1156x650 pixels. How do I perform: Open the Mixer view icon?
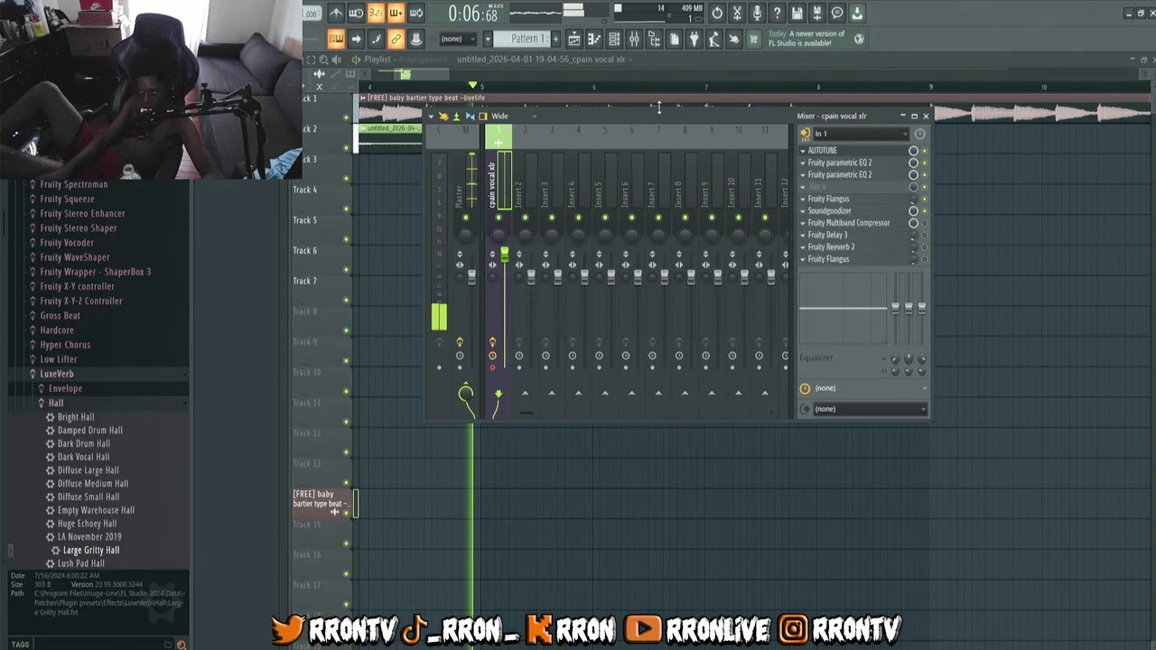pos(634,39)
